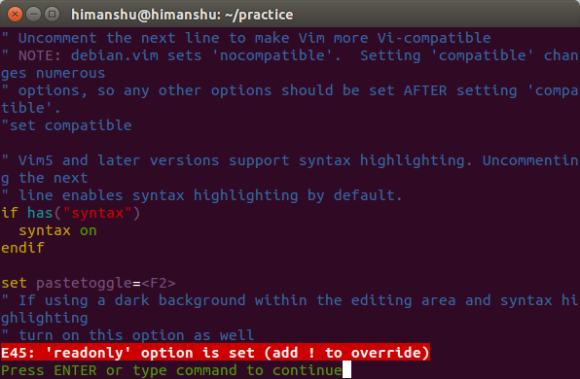The width and height of the screenshot is (580, 379).
Task: Click the 'syntax on' line
Action: pyautogui.click(x=57, y=230)
